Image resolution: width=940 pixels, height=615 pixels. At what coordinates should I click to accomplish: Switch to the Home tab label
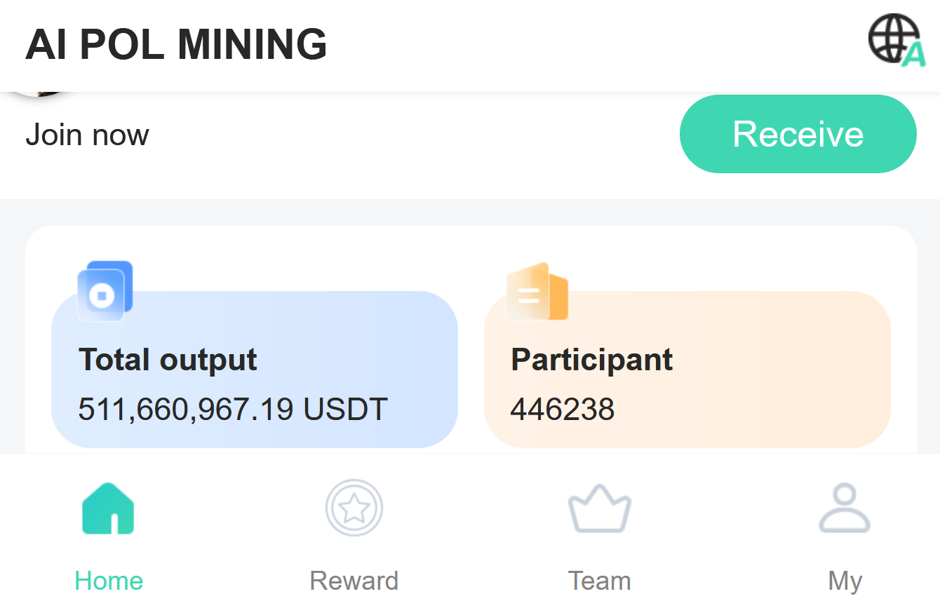click(x=109, y=581)
